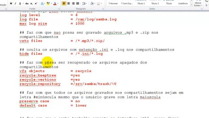Screen dimensions: 209x118
Task: Open Fonte dialog launcher
Action: (x=59, y=9)
